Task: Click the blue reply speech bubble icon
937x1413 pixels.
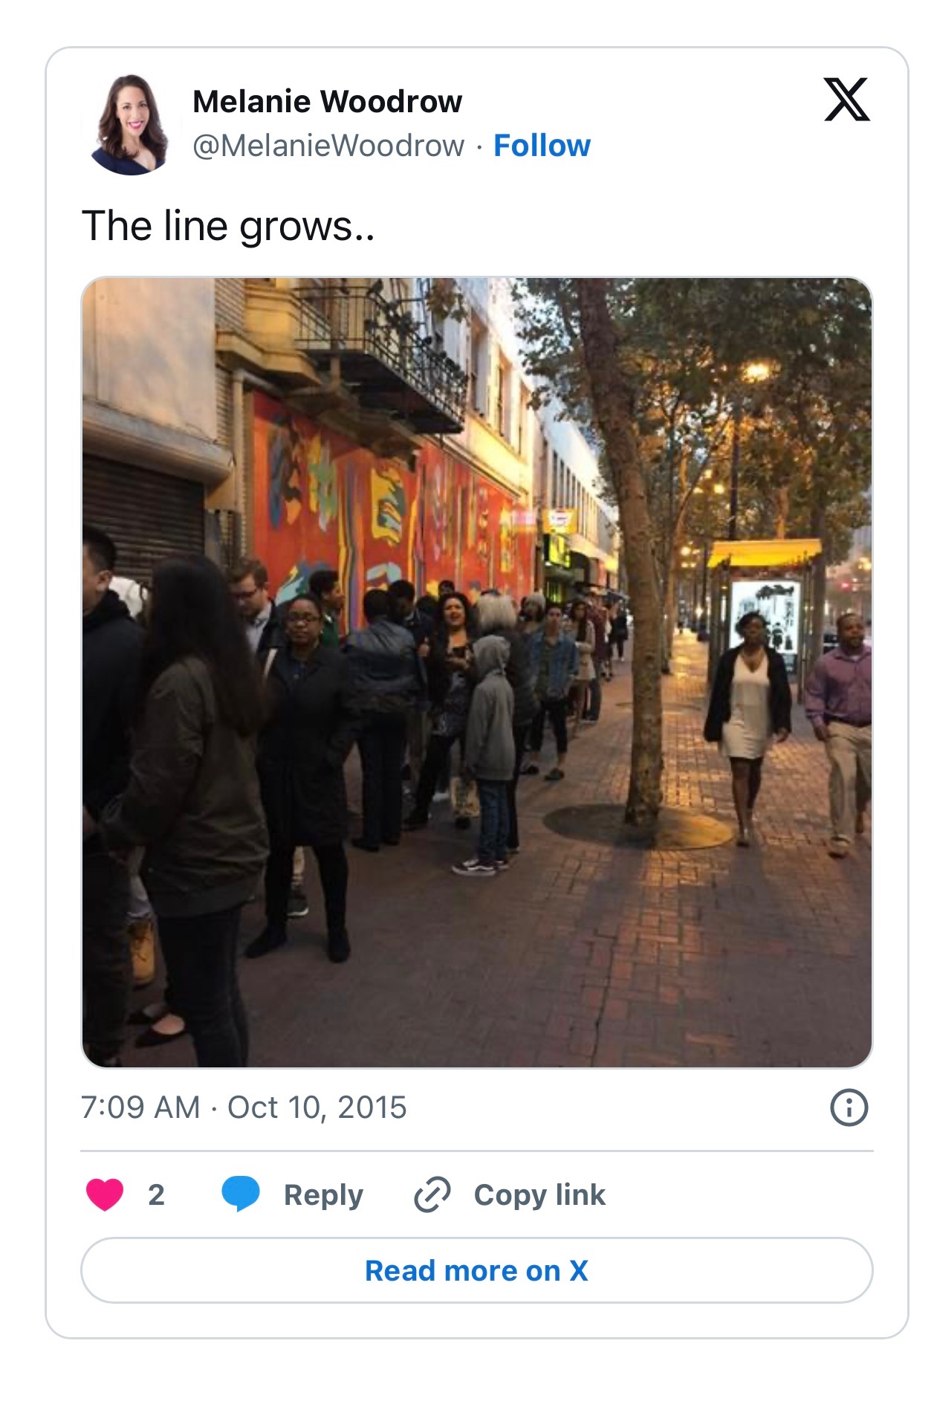Action: [x=241, y=1194]
